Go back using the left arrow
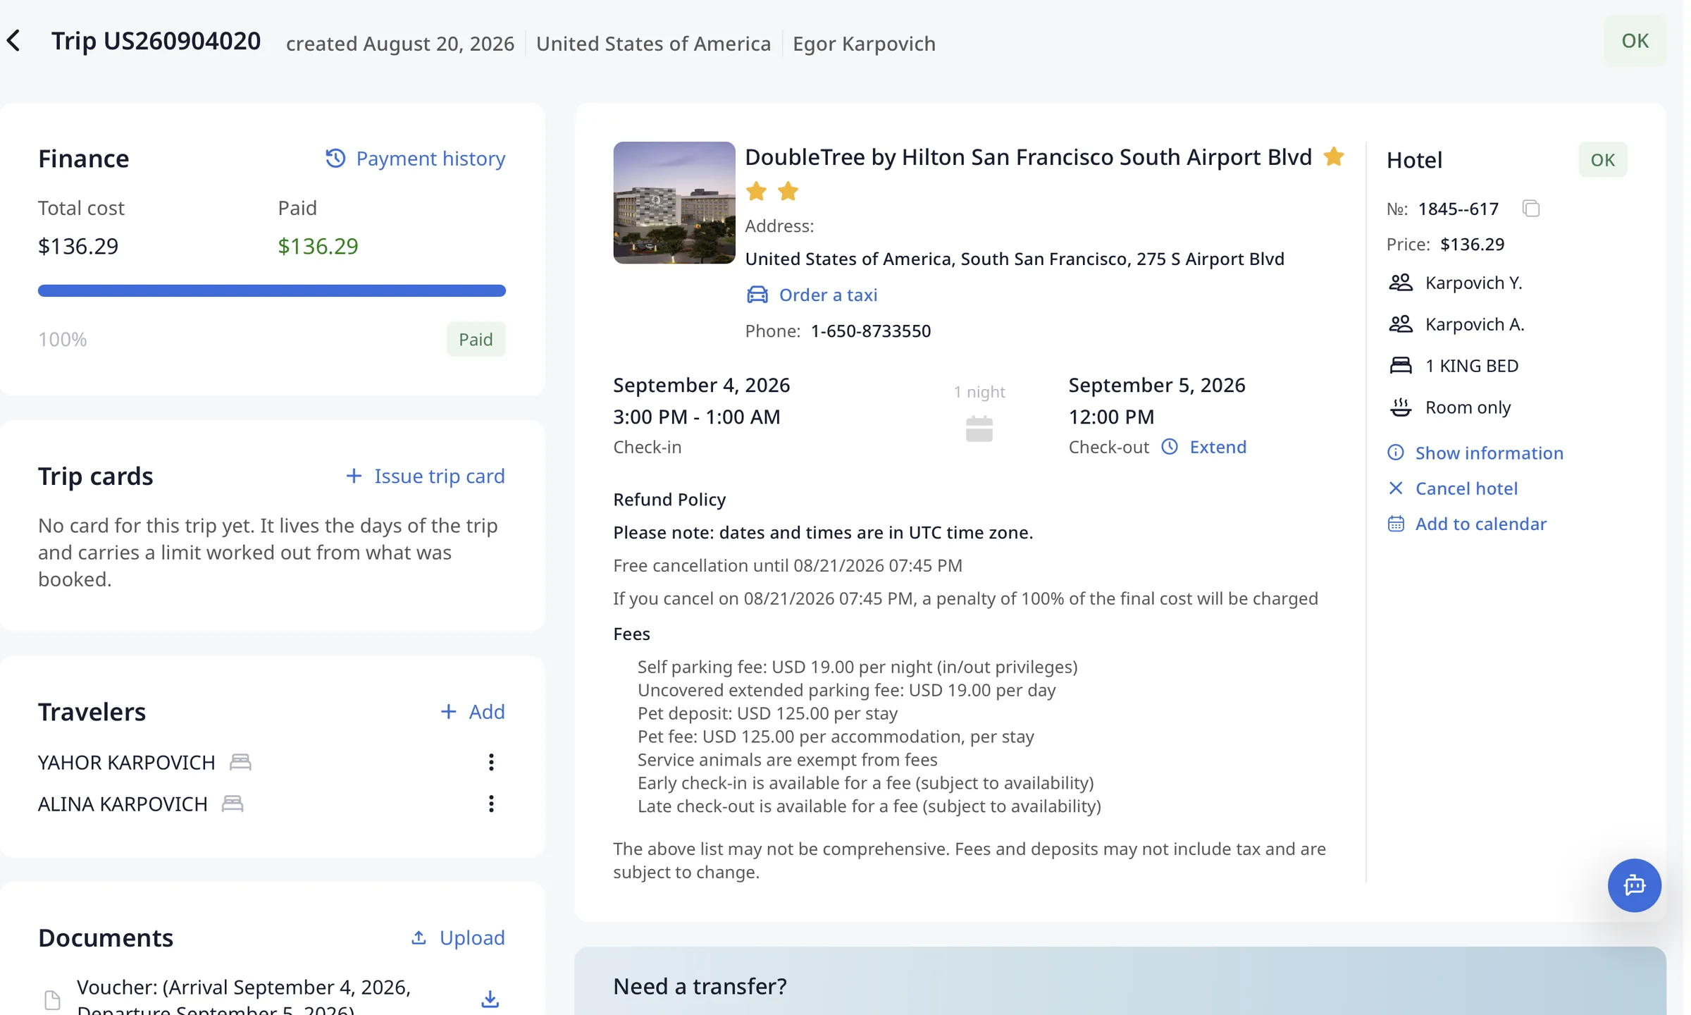Viewport: 1691px width, 1015px height. point(13,41)
